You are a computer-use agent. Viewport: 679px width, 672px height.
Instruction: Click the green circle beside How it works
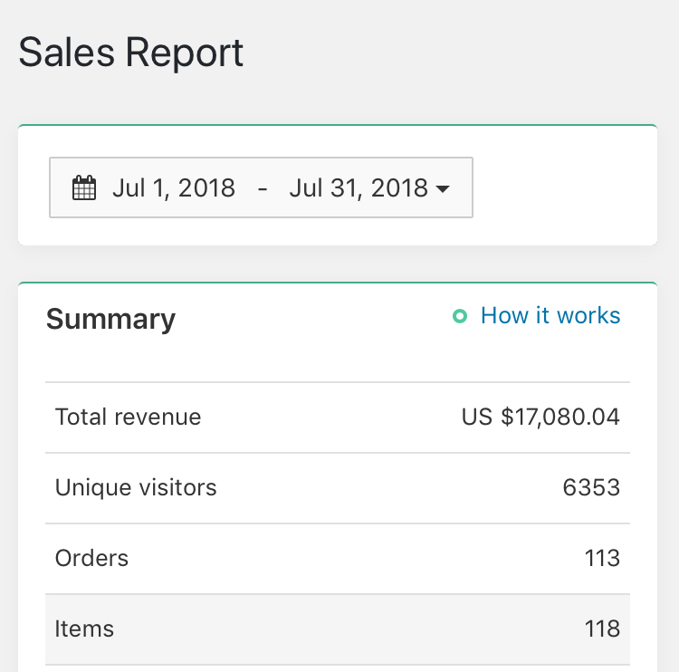click(460, 317)
